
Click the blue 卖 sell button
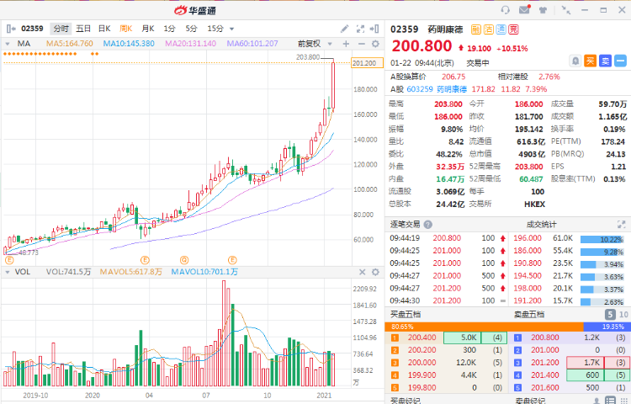pyautogui.click(x=605, y=61)
